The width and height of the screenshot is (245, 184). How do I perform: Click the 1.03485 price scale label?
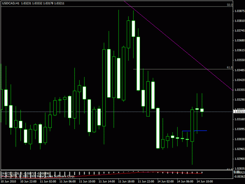pos(240,70)
